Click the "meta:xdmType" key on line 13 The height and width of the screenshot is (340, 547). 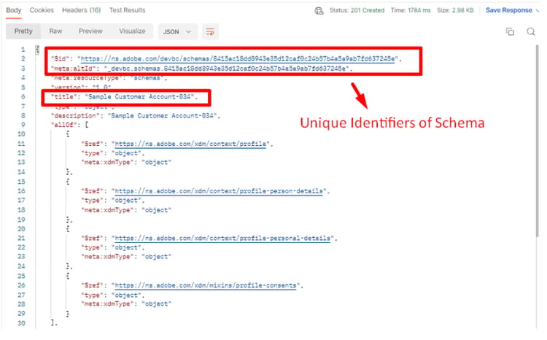pos(107,162)
